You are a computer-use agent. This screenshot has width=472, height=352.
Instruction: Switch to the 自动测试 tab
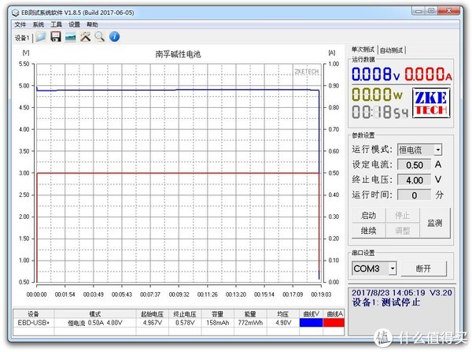click(391, 50)
